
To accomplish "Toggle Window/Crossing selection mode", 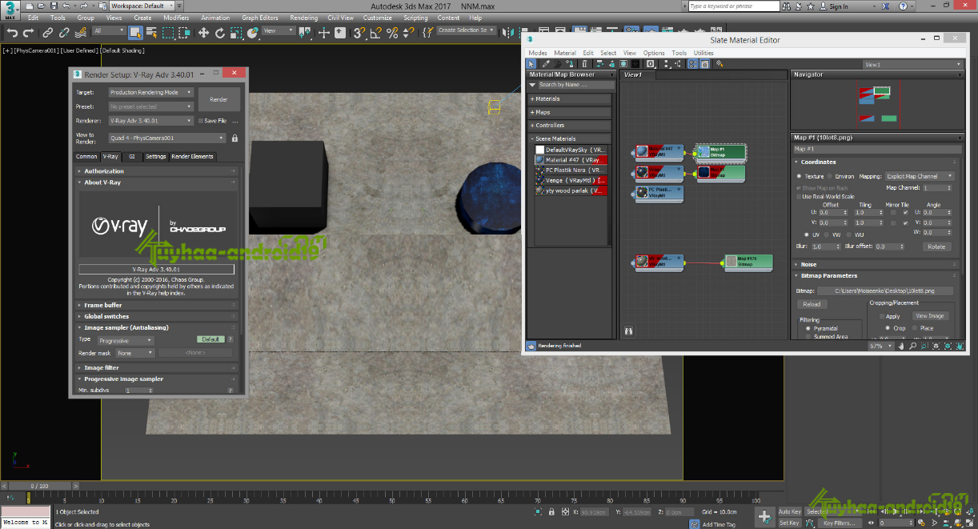I will coord(185,33).
